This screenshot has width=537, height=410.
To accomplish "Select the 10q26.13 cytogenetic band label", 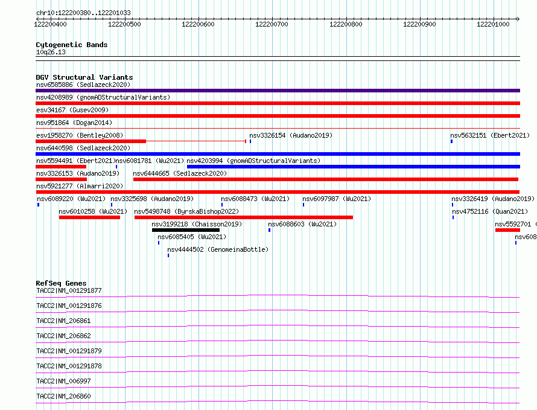I will (x=51, y=52).
